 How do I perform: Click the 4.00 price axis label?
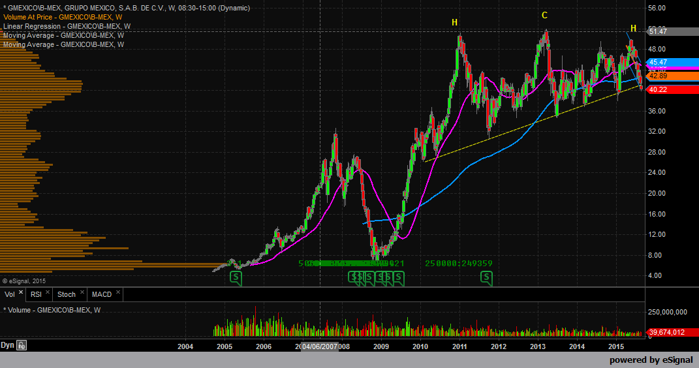(x=655, y=276)
